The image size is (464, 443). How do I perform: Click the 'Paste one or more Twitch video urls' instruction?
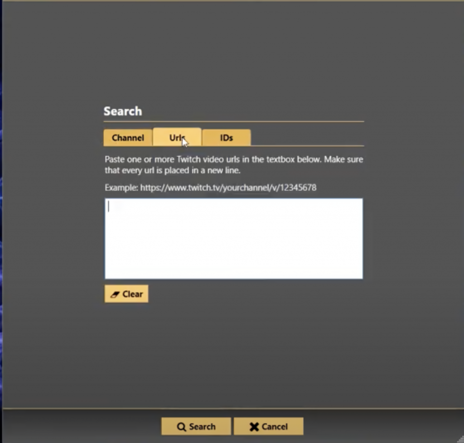pyautogui.click(x=234, y=165)
